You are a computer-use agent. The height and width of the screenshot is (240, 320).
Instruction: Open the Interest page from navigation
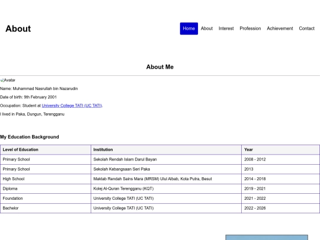point(226,28)
